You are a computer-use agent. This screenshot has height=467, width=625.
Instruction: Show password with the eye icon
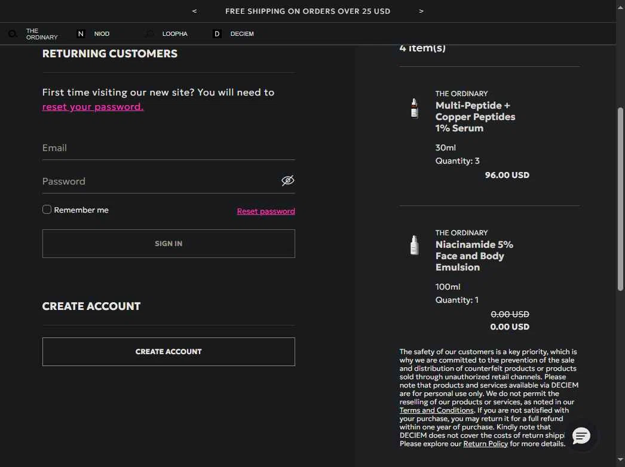[288, 180]
